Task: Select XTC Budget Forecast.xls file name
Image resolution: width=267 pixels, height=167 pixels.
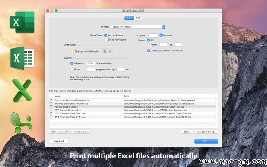Action: pyautogui.click(x=68, y=110)
